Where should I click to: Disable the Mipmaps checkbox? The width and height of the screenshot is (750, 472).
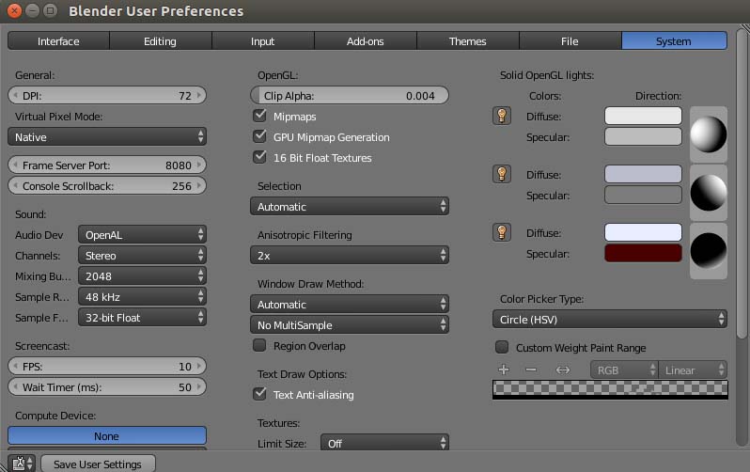tap(260, 117)
